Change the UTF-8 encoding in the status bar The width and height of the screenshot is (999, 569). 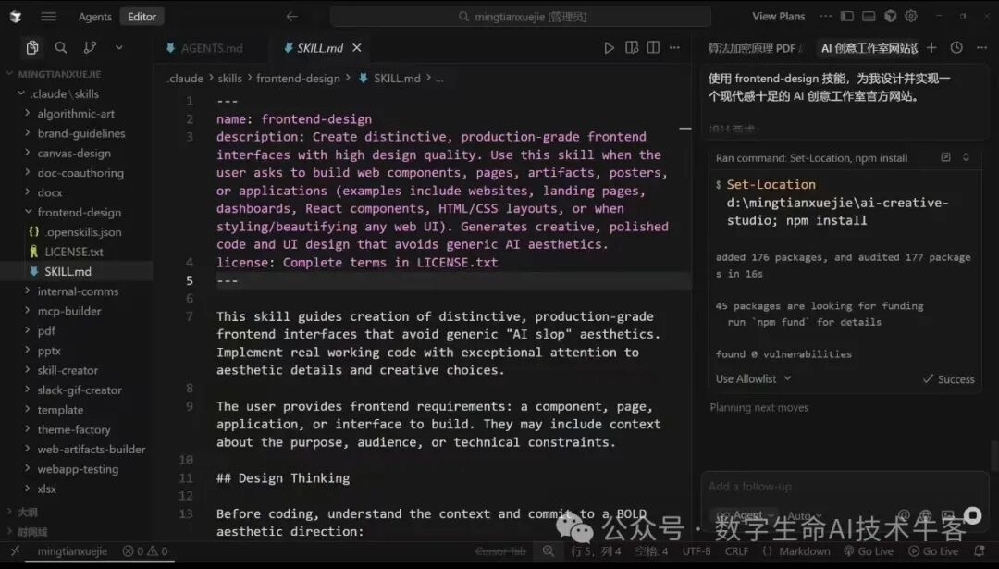coord(696,551)
